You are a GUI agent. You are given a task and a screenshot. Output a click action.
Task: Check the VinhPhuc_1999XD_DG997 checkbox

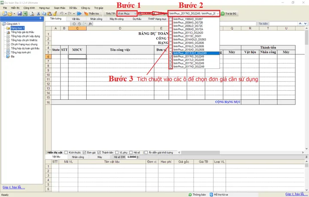coord(171,19)
